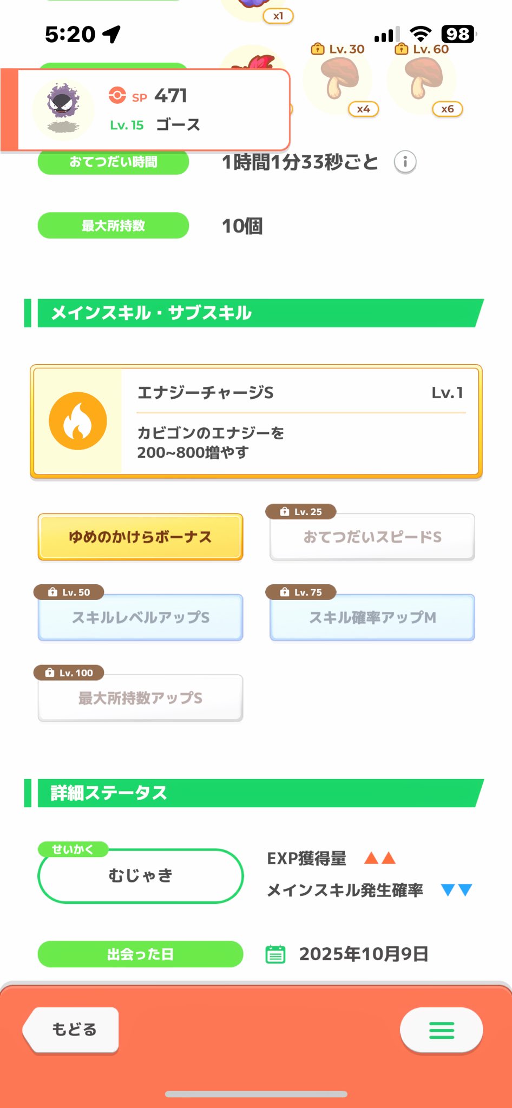Tap the 最大所持数 green label
This screenshot has height=1108, width=512.
113,226
